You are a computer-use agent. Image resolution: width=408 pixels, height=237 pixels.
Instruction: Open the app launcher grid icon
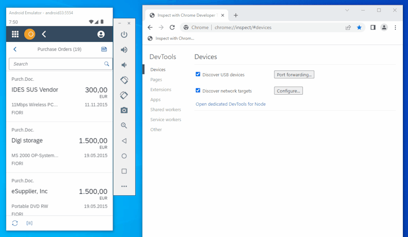[15, 34]
